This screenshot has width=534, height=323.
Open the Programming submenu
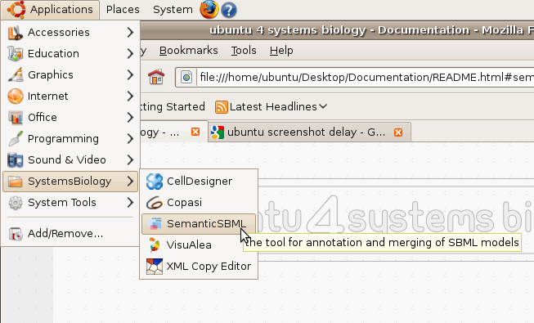(70, 139)
